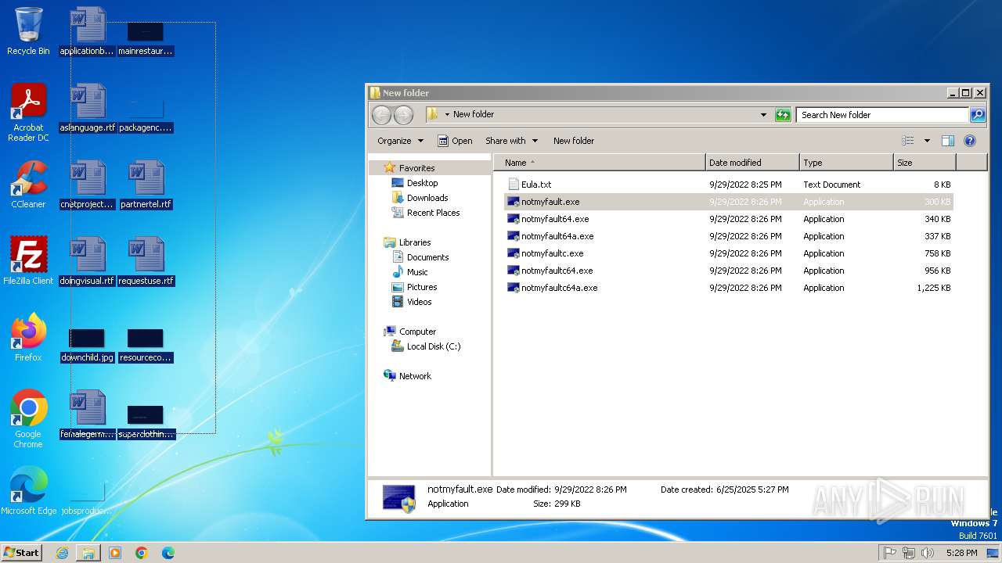
Task: Sort by Name column header
Action: (x=600, y=163)
